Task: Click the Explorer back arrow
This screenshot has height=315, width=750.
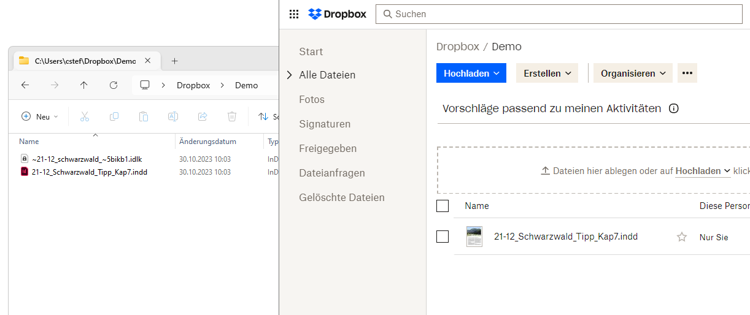Action: tap(25, 85)
